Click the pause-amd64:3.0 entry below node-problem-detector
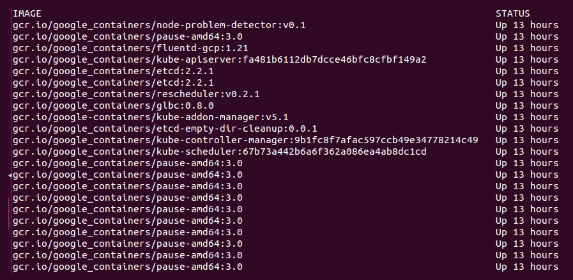 [128, 36]
